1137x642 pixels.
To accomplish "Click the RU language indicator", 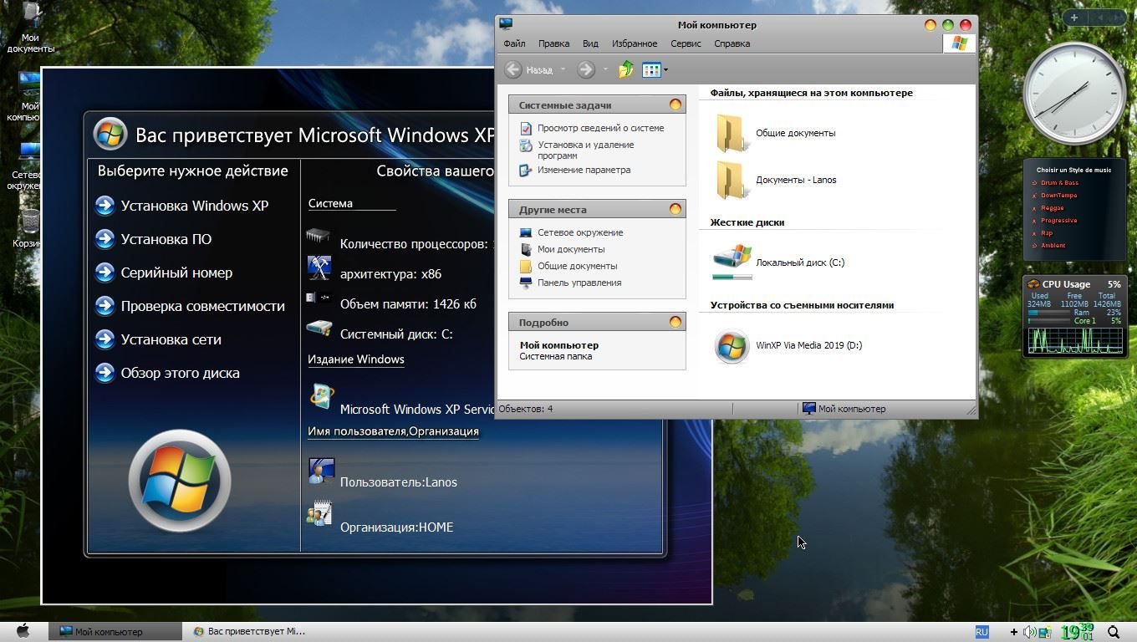I will [x=981, y=632].
